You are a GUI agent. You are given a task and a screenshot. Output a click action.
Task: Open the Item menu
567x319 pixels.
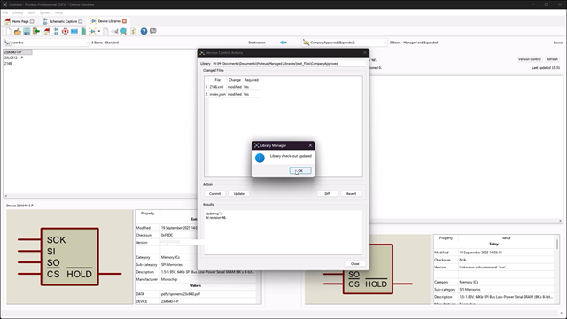pyautogui.click(x=32, y=12)
